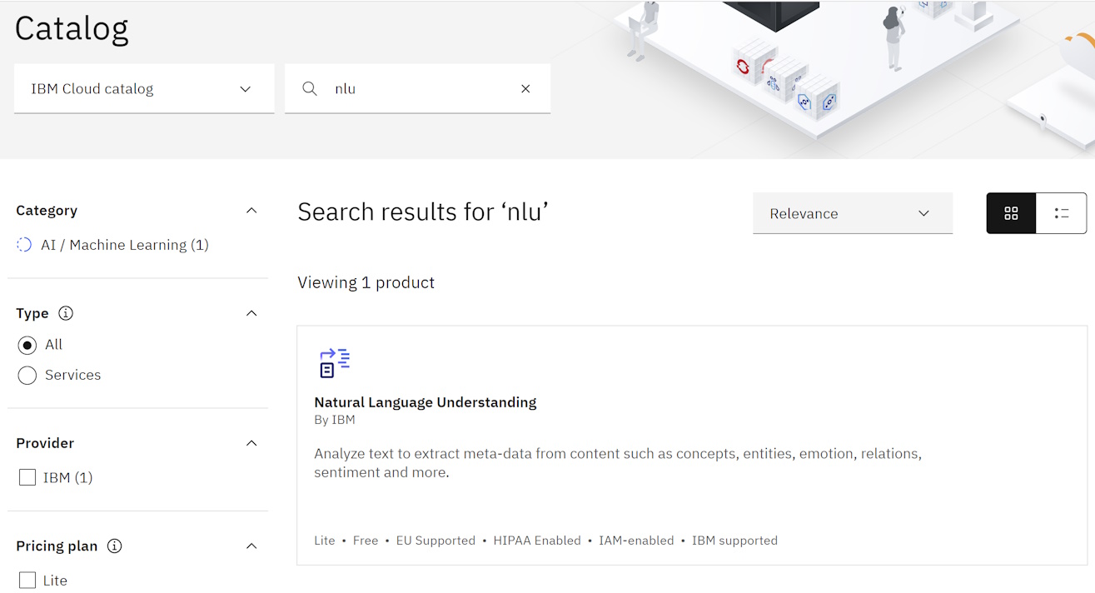This screenshot has height=593, width=1095.
Task: Collapse the Provider filter section
Action: (251, 443)
